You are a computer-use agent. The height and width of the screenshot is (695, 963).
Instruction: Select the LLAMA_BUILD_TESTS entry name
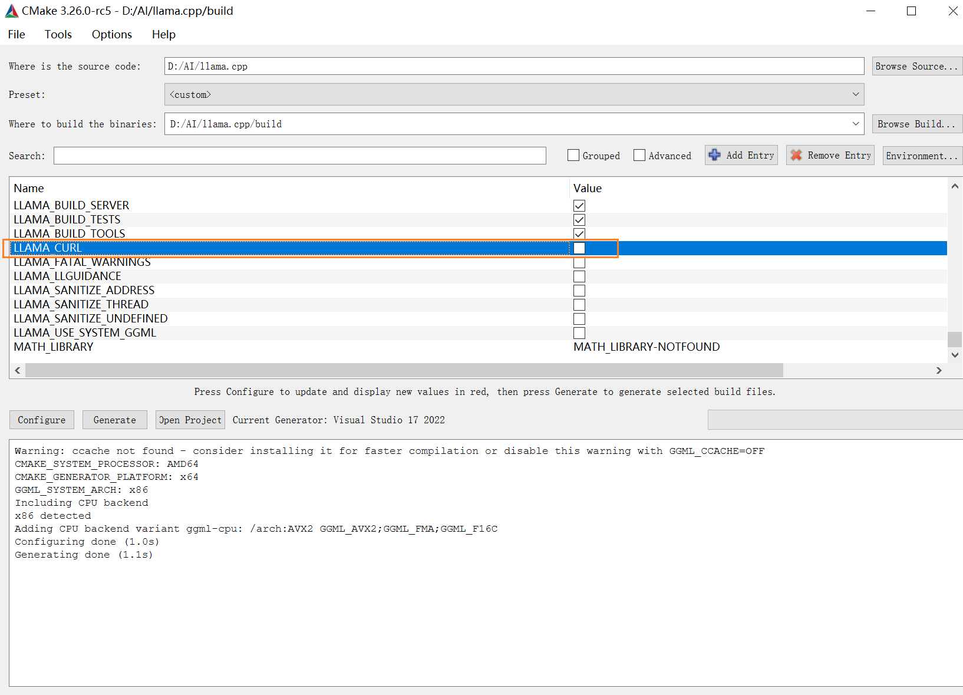pyautogui.click(x=67, y=219)
